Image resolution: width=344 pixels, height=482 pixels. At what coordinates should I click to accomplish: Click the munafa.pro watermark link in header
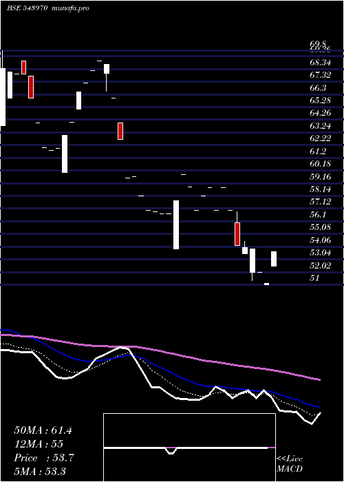point(70,8)
